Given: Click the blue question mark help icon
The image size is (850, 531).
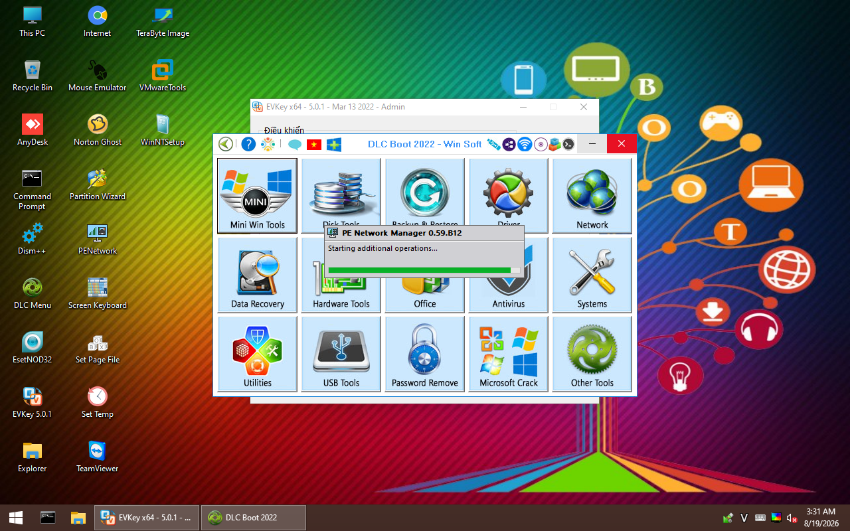Looking at the screenshot, I should tap(248, 144).
